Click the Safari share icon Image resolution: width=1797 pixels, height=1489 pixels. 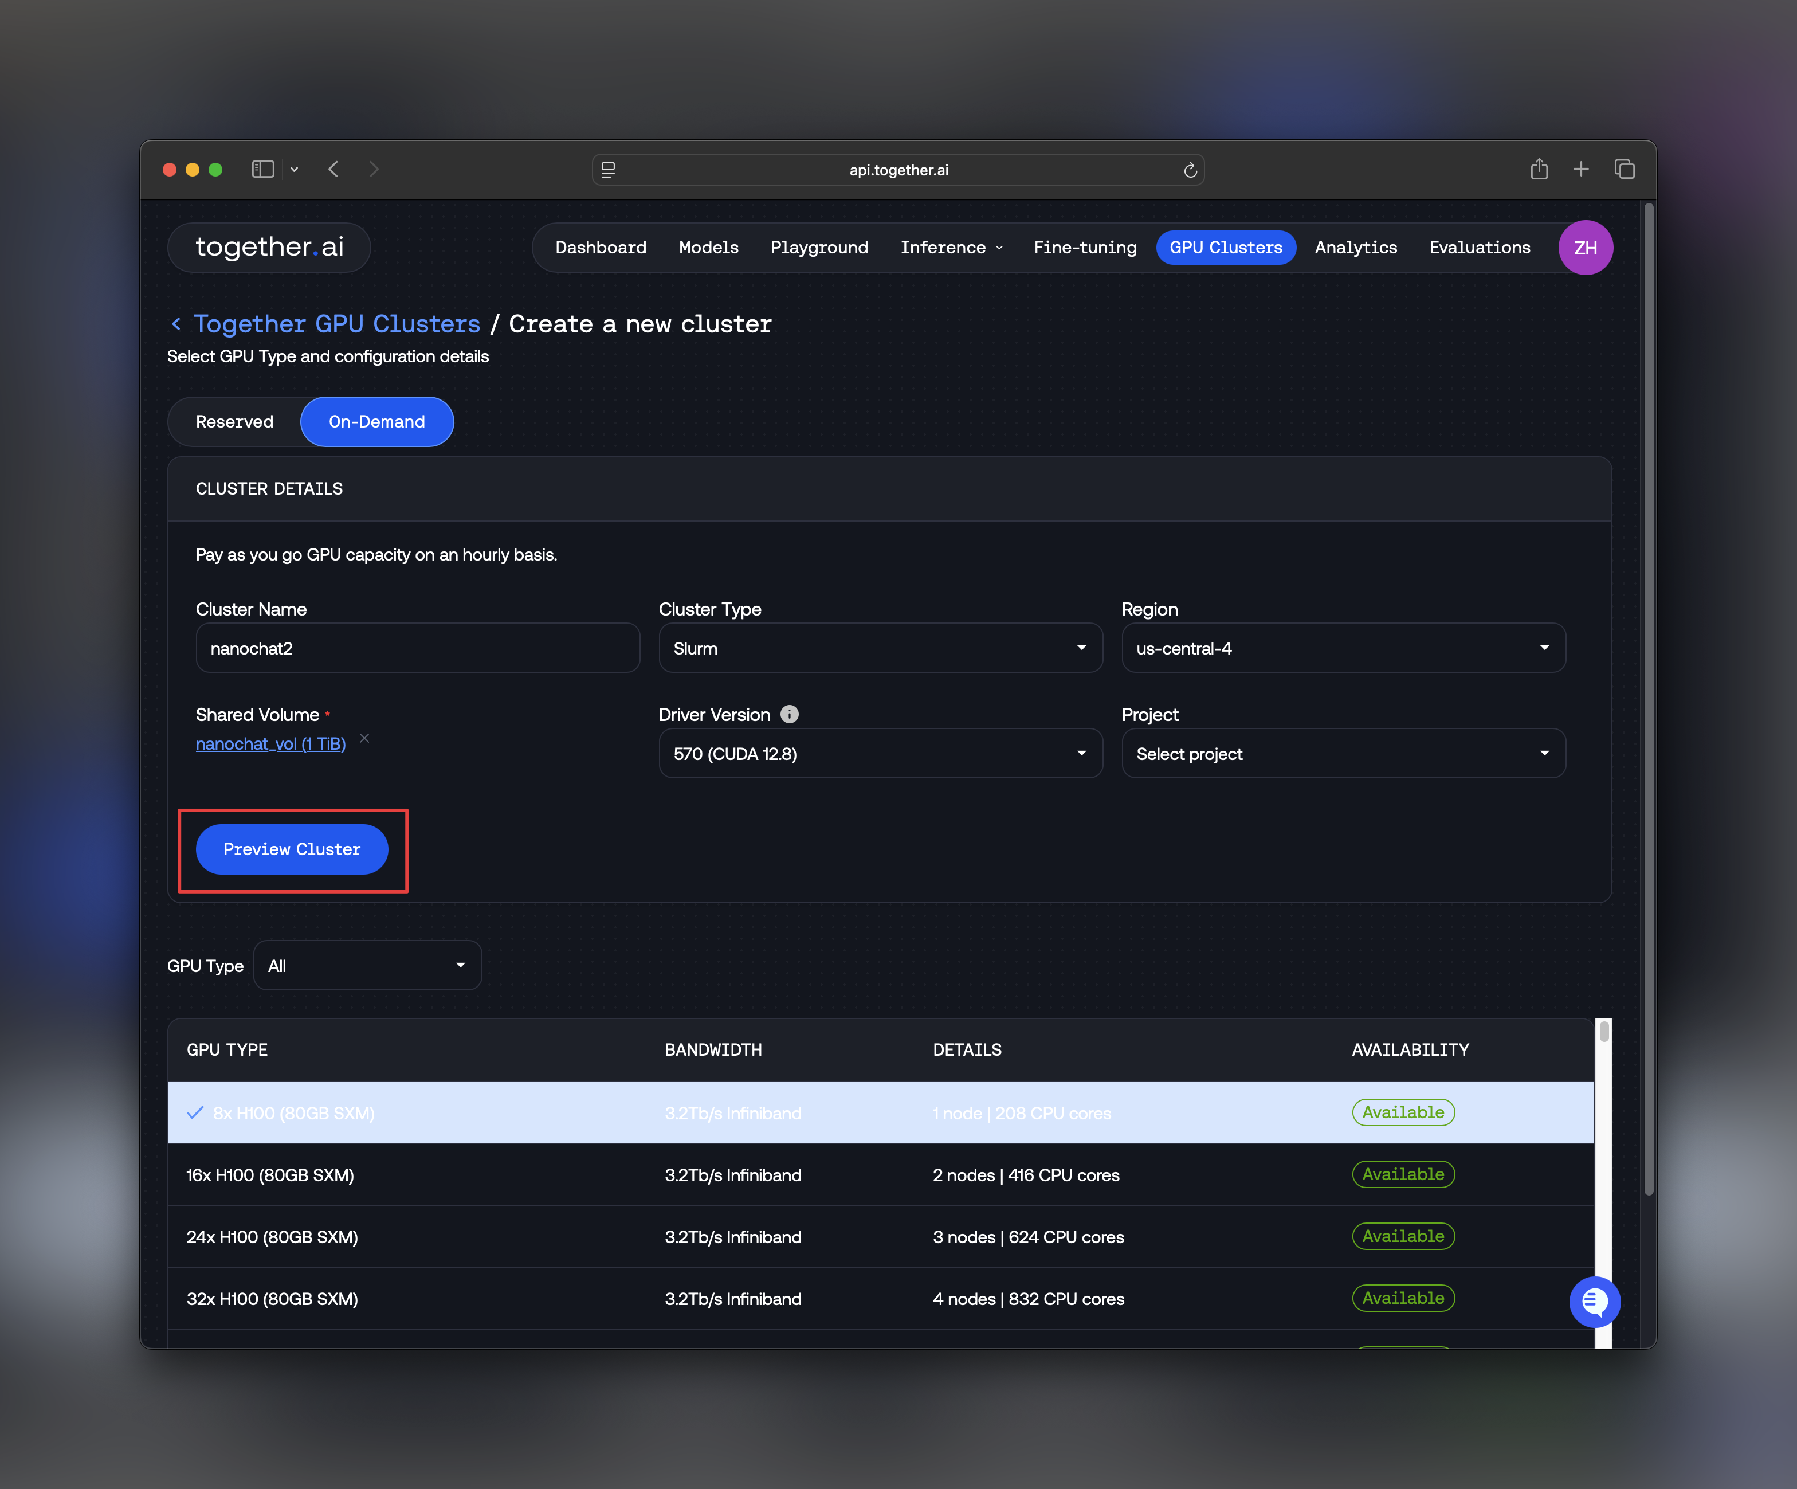(x=1539, y=170)
